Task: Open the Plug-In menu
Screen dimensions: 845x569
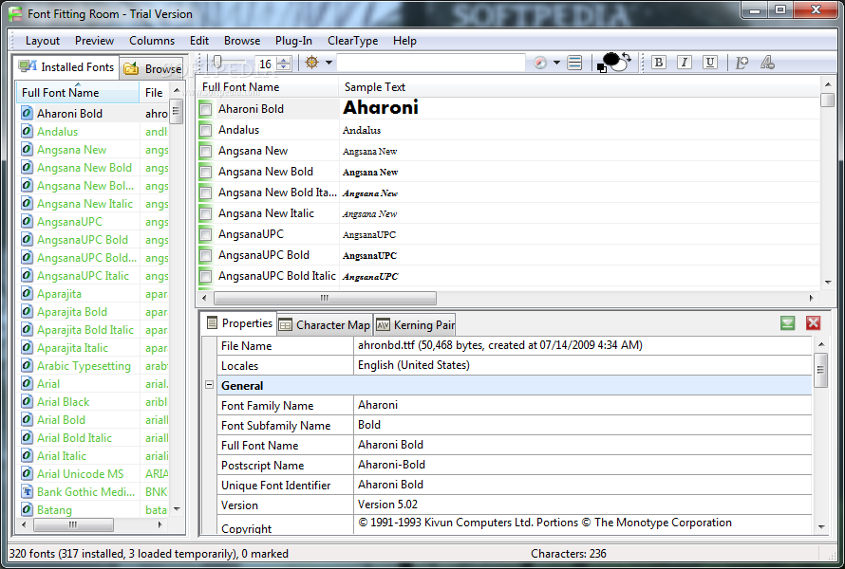Action: click(x=293, y=41)
